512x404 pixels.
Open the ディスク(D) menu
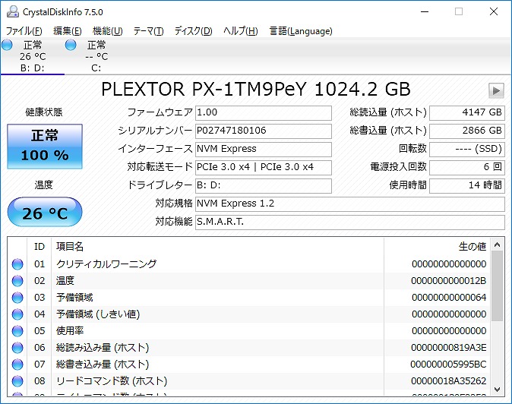[193, 31]
